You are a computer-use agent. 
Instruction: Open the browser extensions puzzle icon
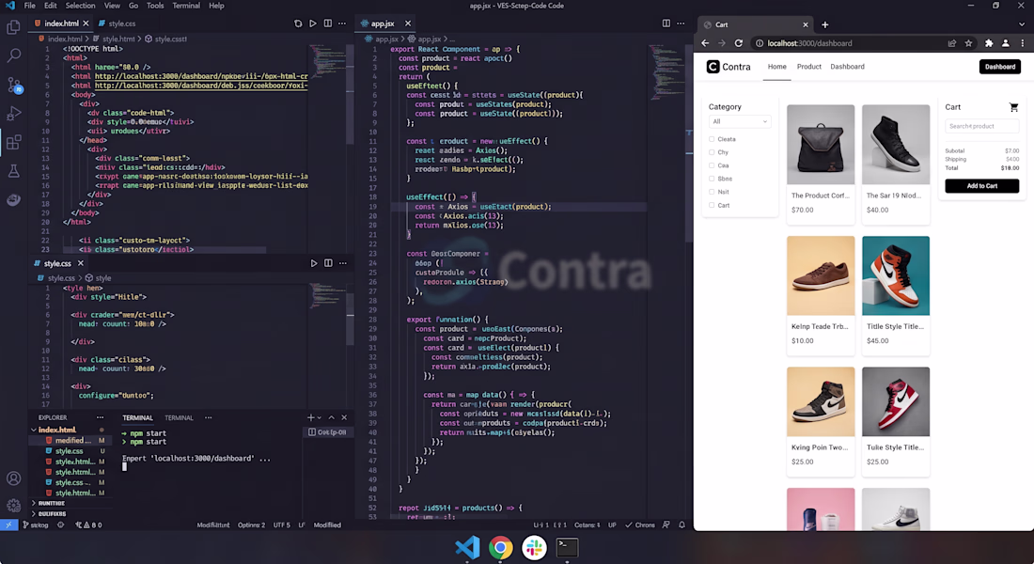coord(989,43)
